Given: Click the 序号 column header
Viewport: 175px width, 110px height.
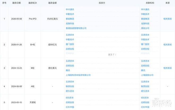Looking at the screenshot, I should (x=4, y=3).
